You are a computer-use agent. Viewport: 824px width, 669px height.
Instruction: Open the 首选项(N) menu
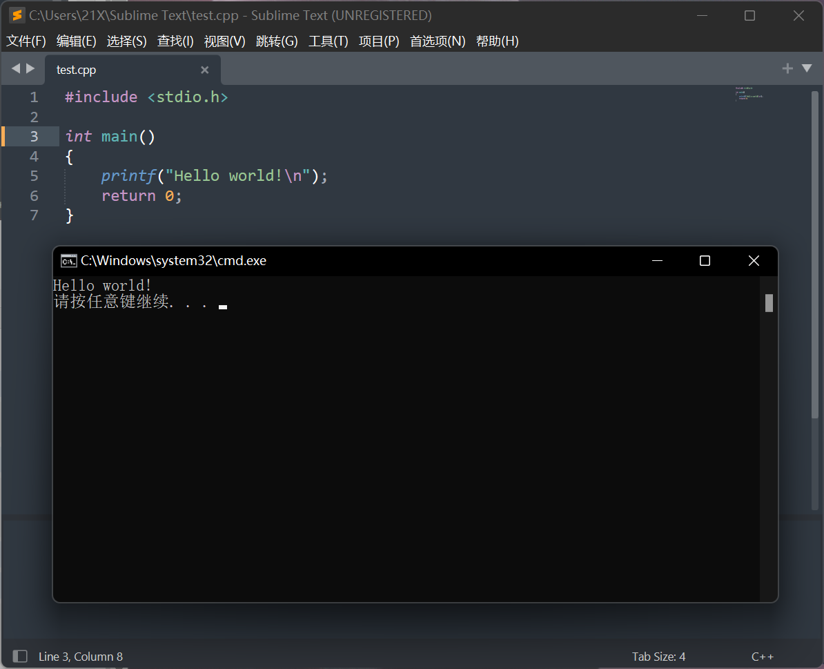[x=438, y=41]
